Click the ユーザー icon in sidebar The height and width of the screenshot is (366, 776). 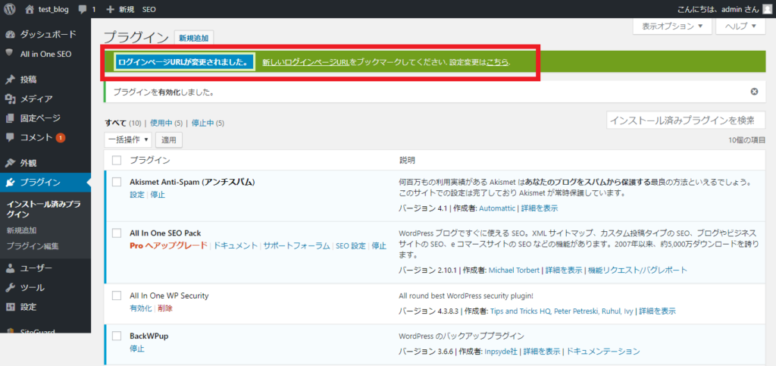10,267
